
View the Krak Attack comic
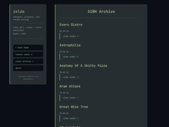pos(70,98)
